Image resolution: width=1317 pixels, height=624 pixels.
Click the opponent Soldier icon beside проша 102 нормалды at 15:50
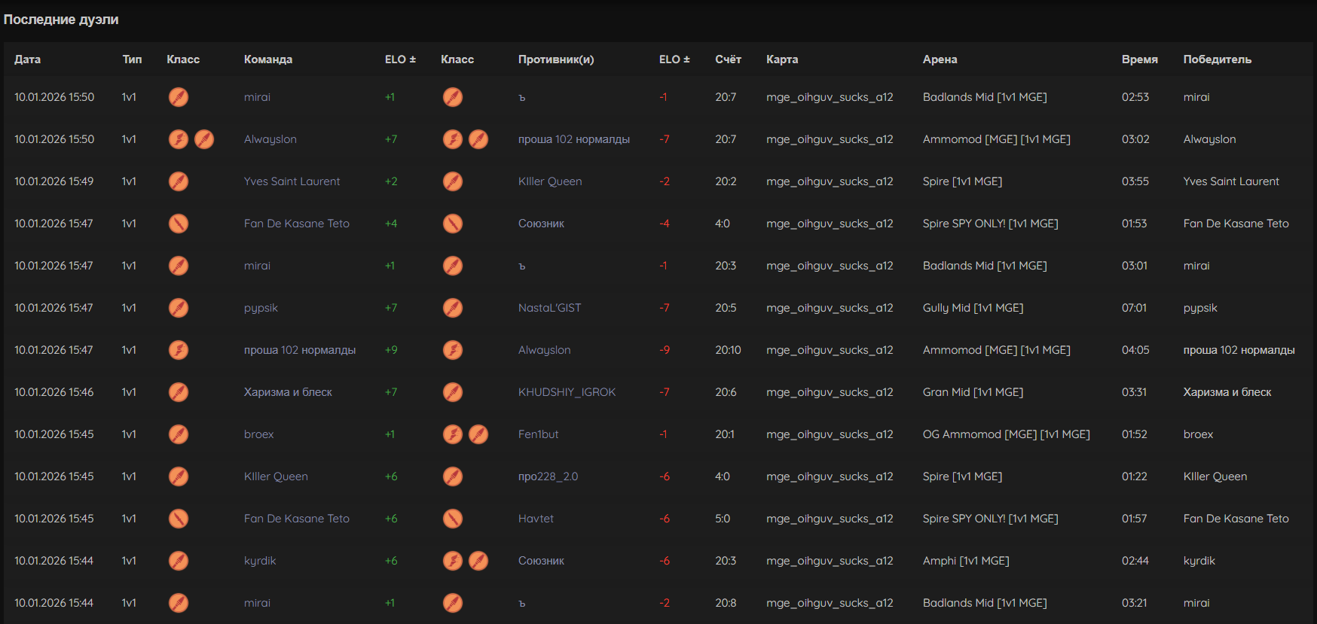click(478, 139)
